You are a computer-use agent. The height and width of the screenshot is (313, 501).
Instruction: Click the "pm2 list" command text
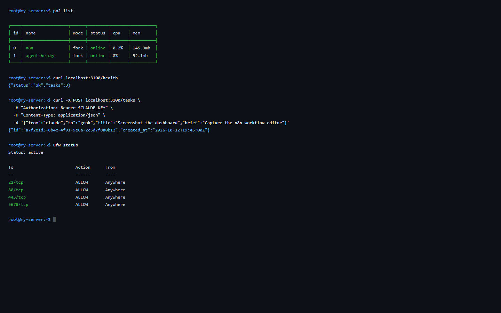63,11
